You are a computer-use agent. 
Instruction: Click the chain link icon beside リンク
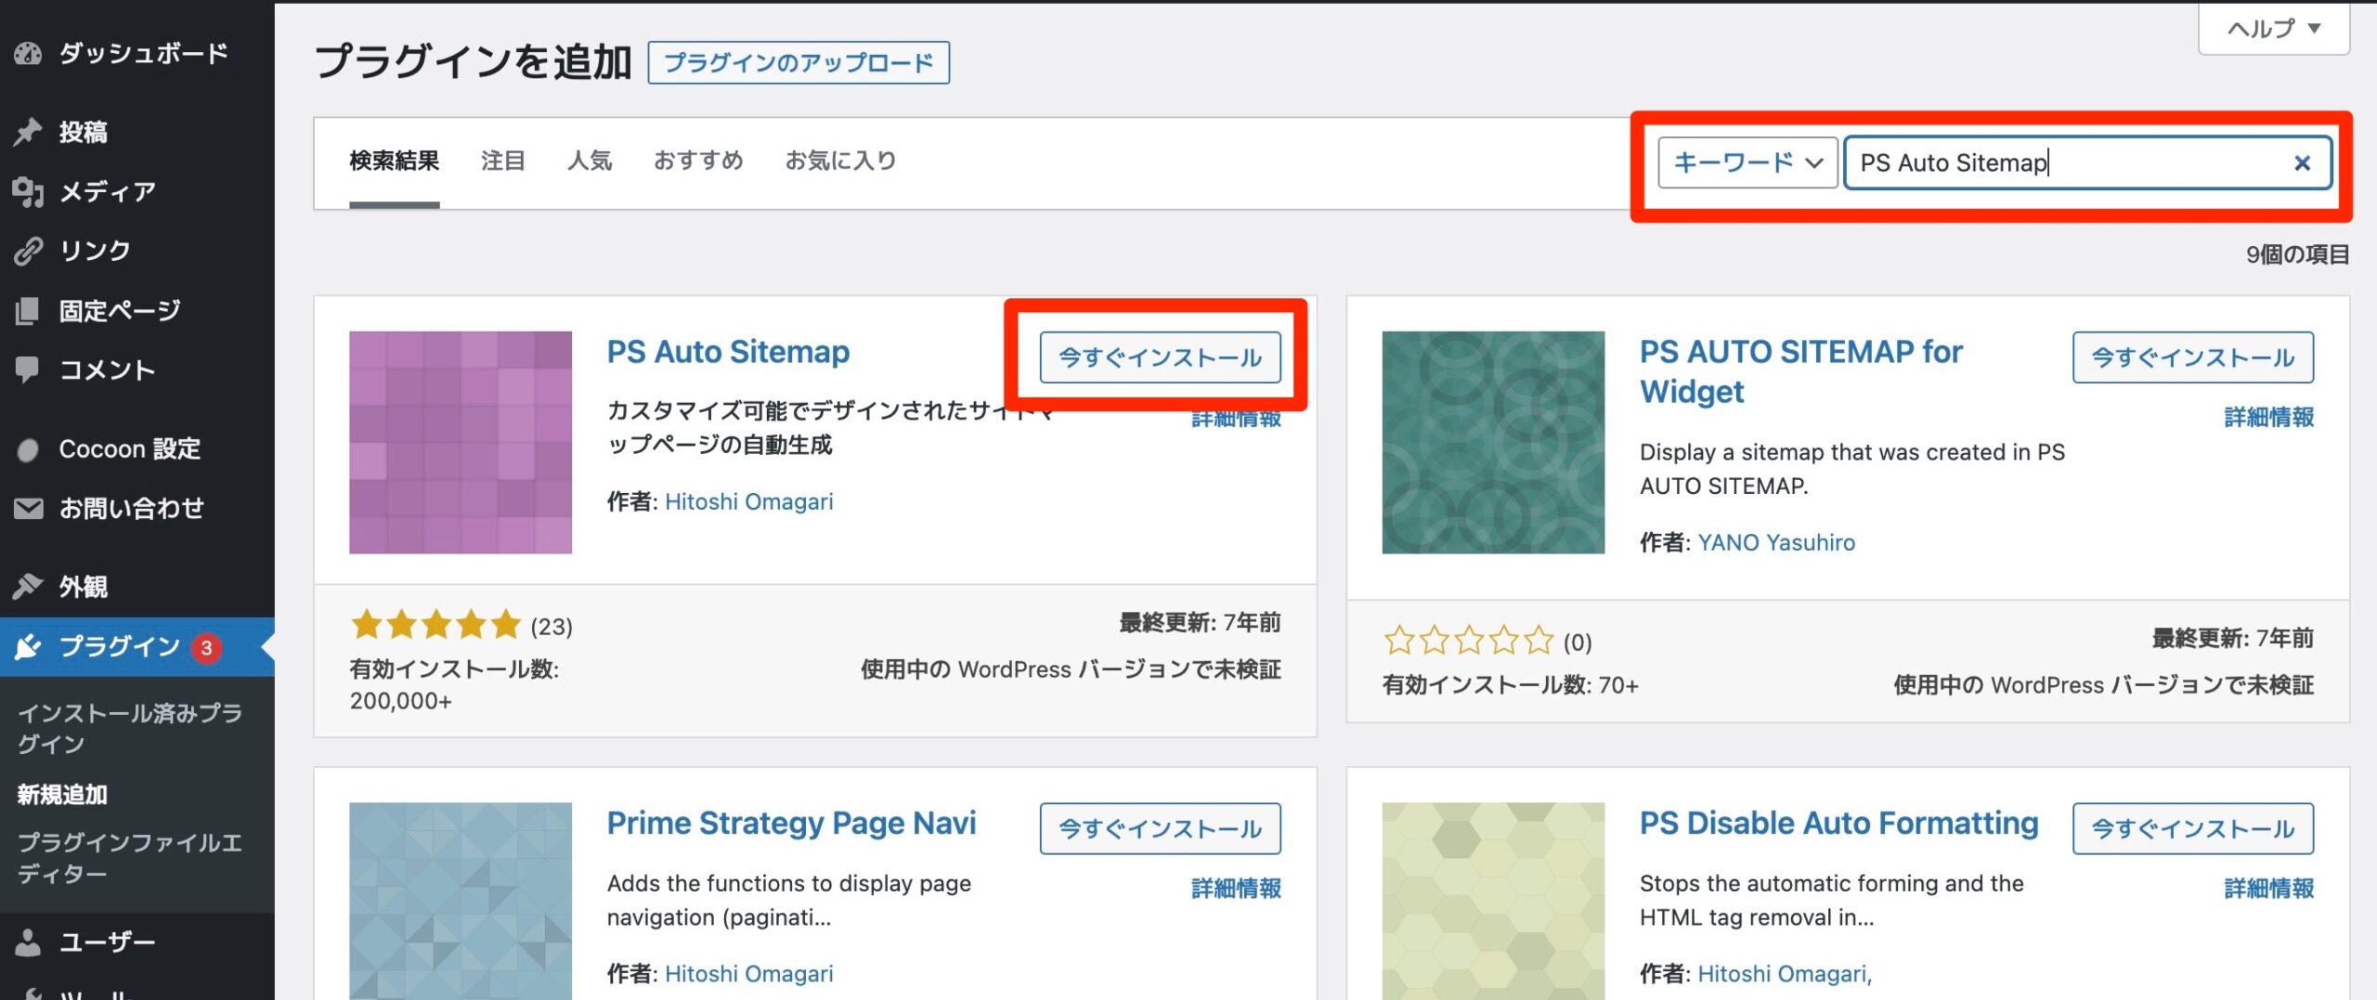tap(28, 251)
